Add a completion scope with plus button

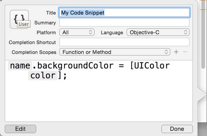coord(176,52)
